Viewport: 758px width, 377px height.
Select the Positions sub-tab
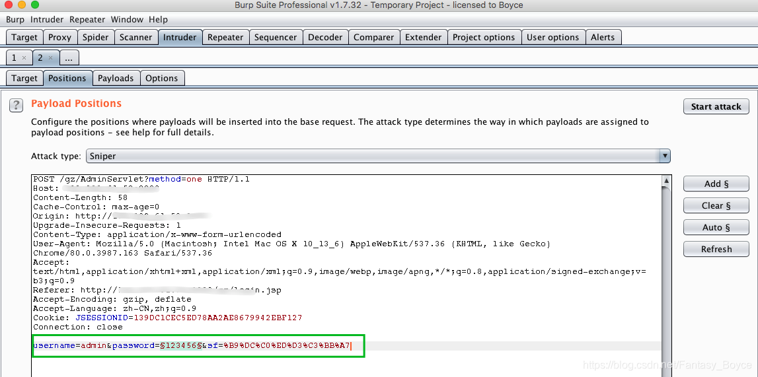pos(67,78)
